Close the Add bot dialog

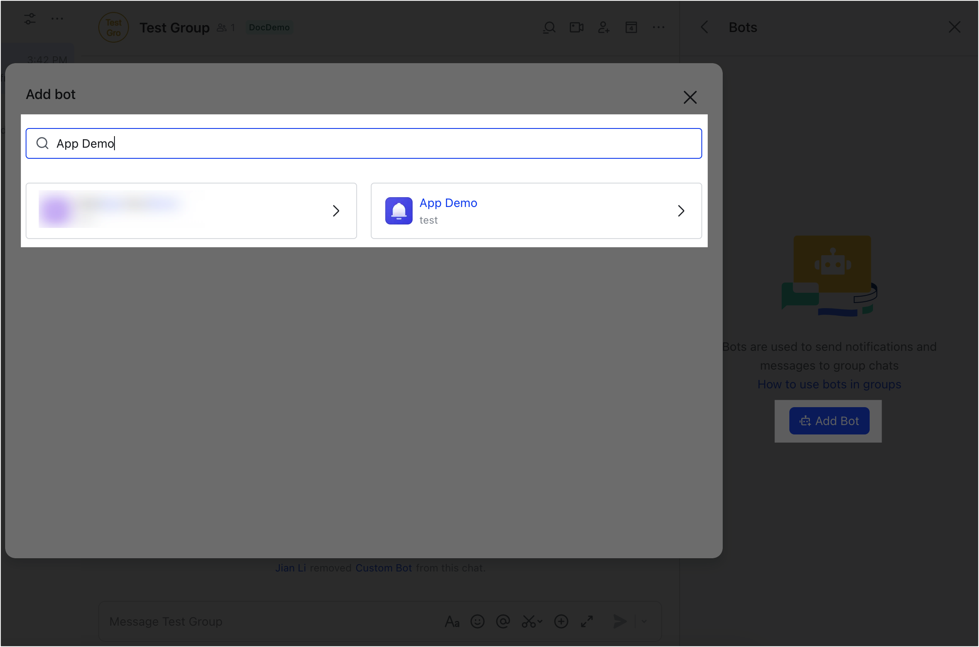pos(690,97)
